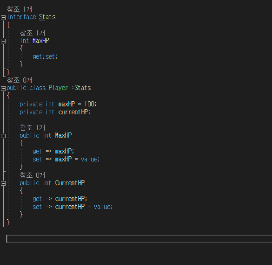
Task: Open the references link above int MaxHP in Stats
Action: click(33, 33)
